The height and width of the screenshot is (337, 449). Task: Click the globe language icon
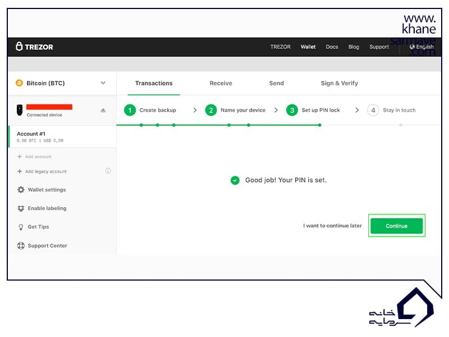412,47
